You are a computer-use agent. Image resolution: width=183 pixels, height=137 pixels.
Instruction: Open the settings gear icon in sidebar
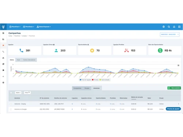3,83
